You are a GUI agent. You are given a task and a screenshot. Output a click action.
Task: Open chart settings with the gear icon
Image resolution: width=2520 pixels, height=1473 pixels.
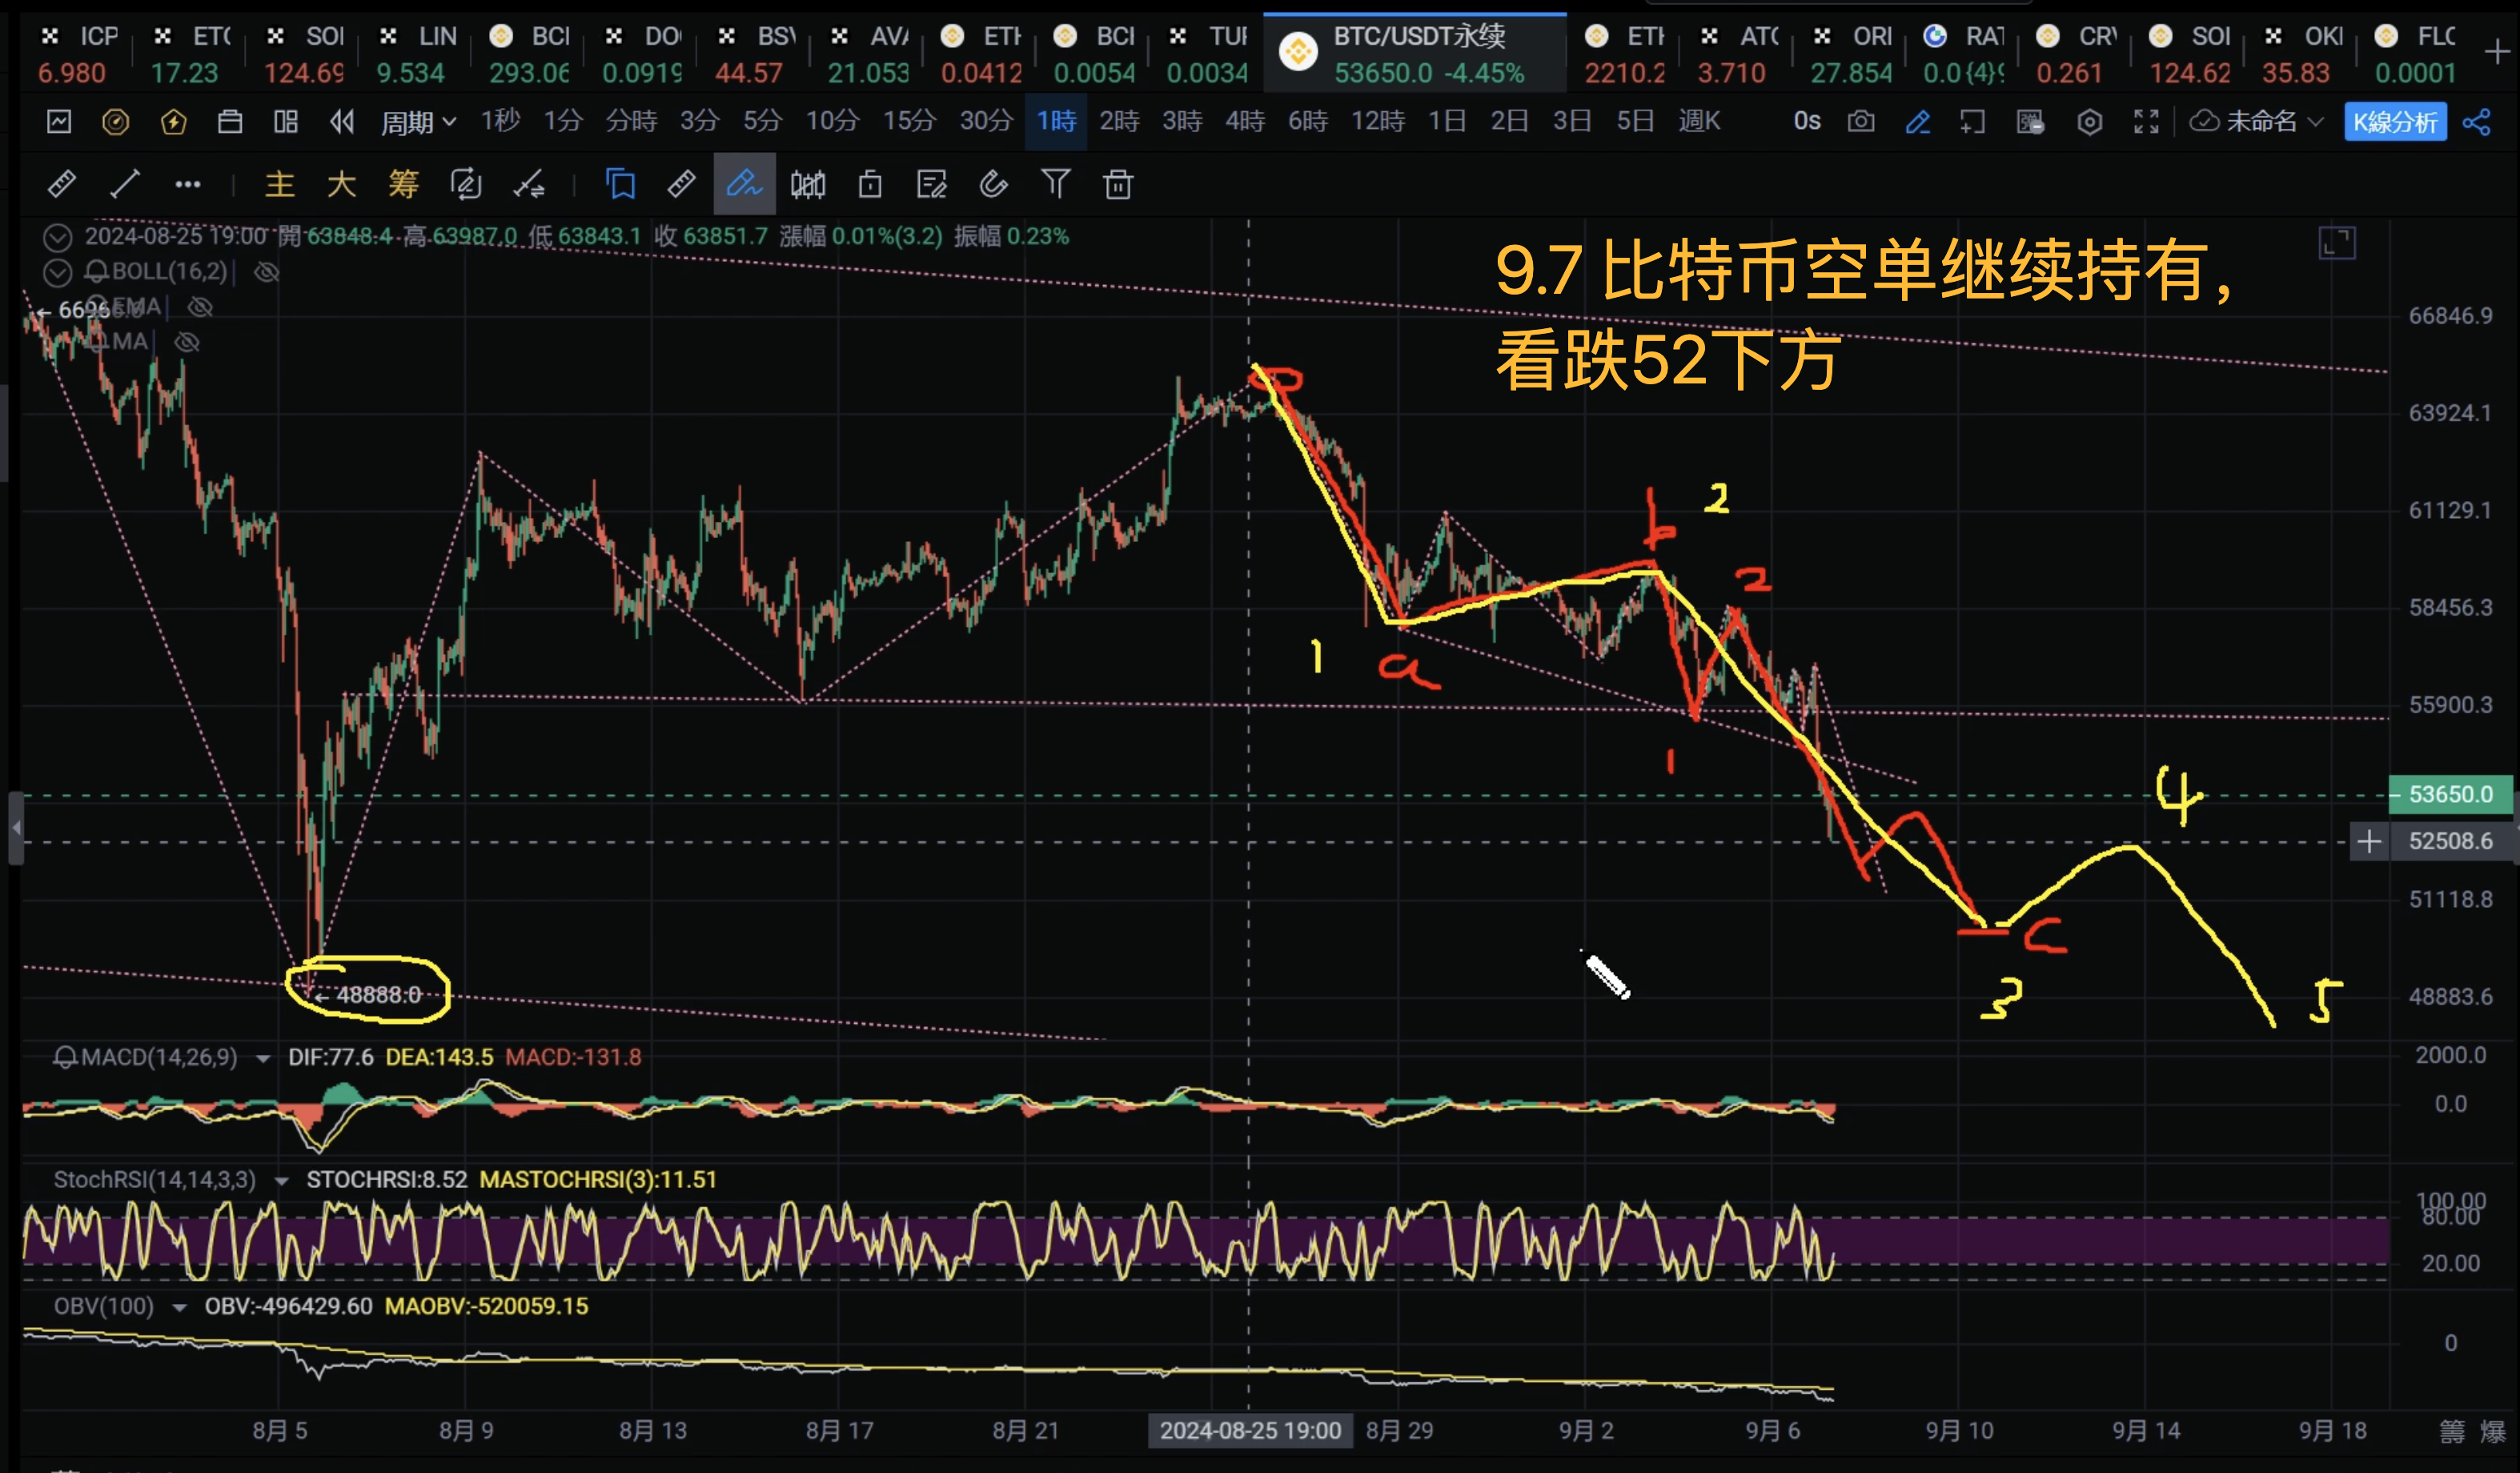2090,121
